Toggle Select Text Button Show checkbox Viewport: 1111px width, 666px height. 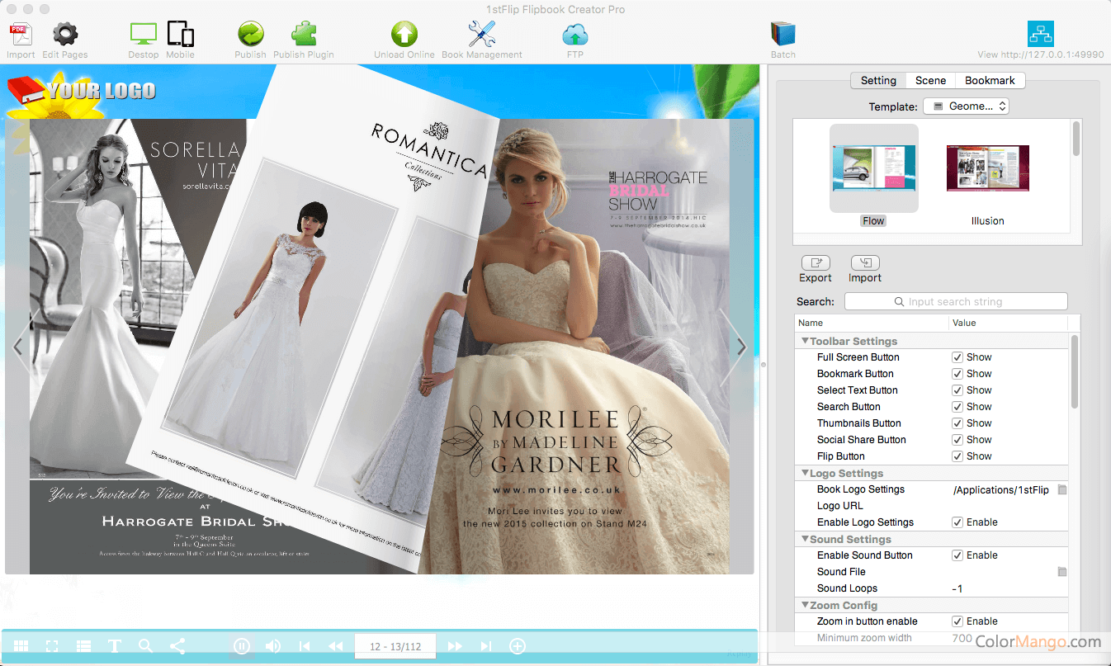[x=957, y=390]
